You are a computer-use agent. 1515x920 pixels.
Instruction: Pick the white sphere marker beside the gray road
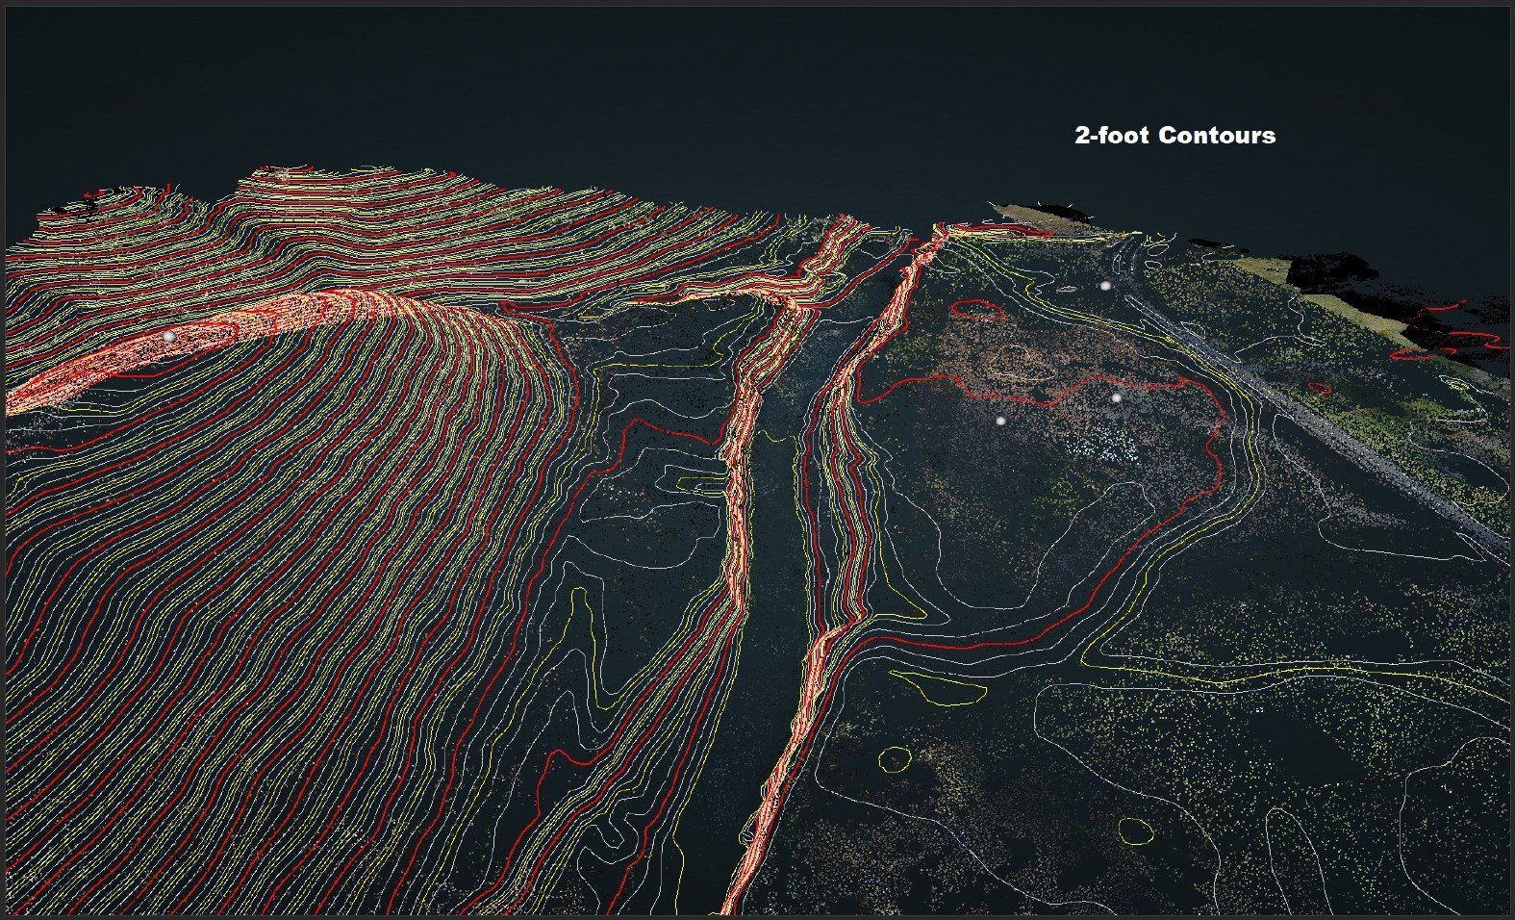tap(1105, 286)
